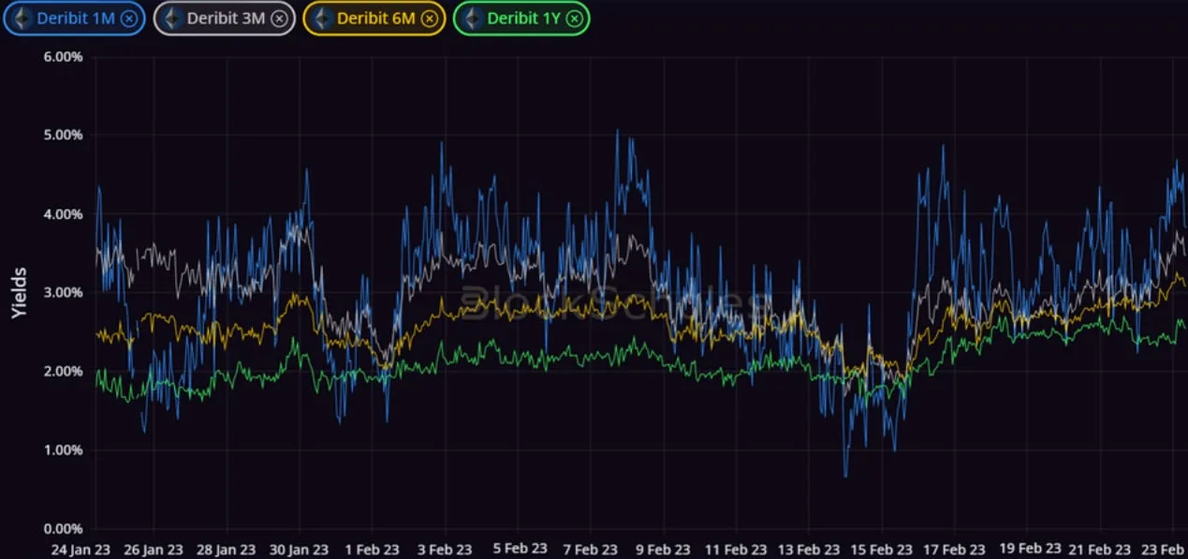Select the Deribit 6M legend label
The width and height of the screenshot is (1188, 559).
(376, 18)
